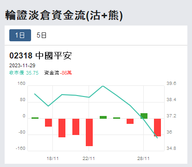This screenshot has height=167, width=192.
Task: Click the -160 left axis label
Action: [20, 148]
